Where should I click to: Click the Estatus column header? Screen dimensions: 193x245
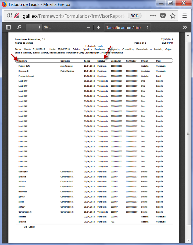coord(101,61)
